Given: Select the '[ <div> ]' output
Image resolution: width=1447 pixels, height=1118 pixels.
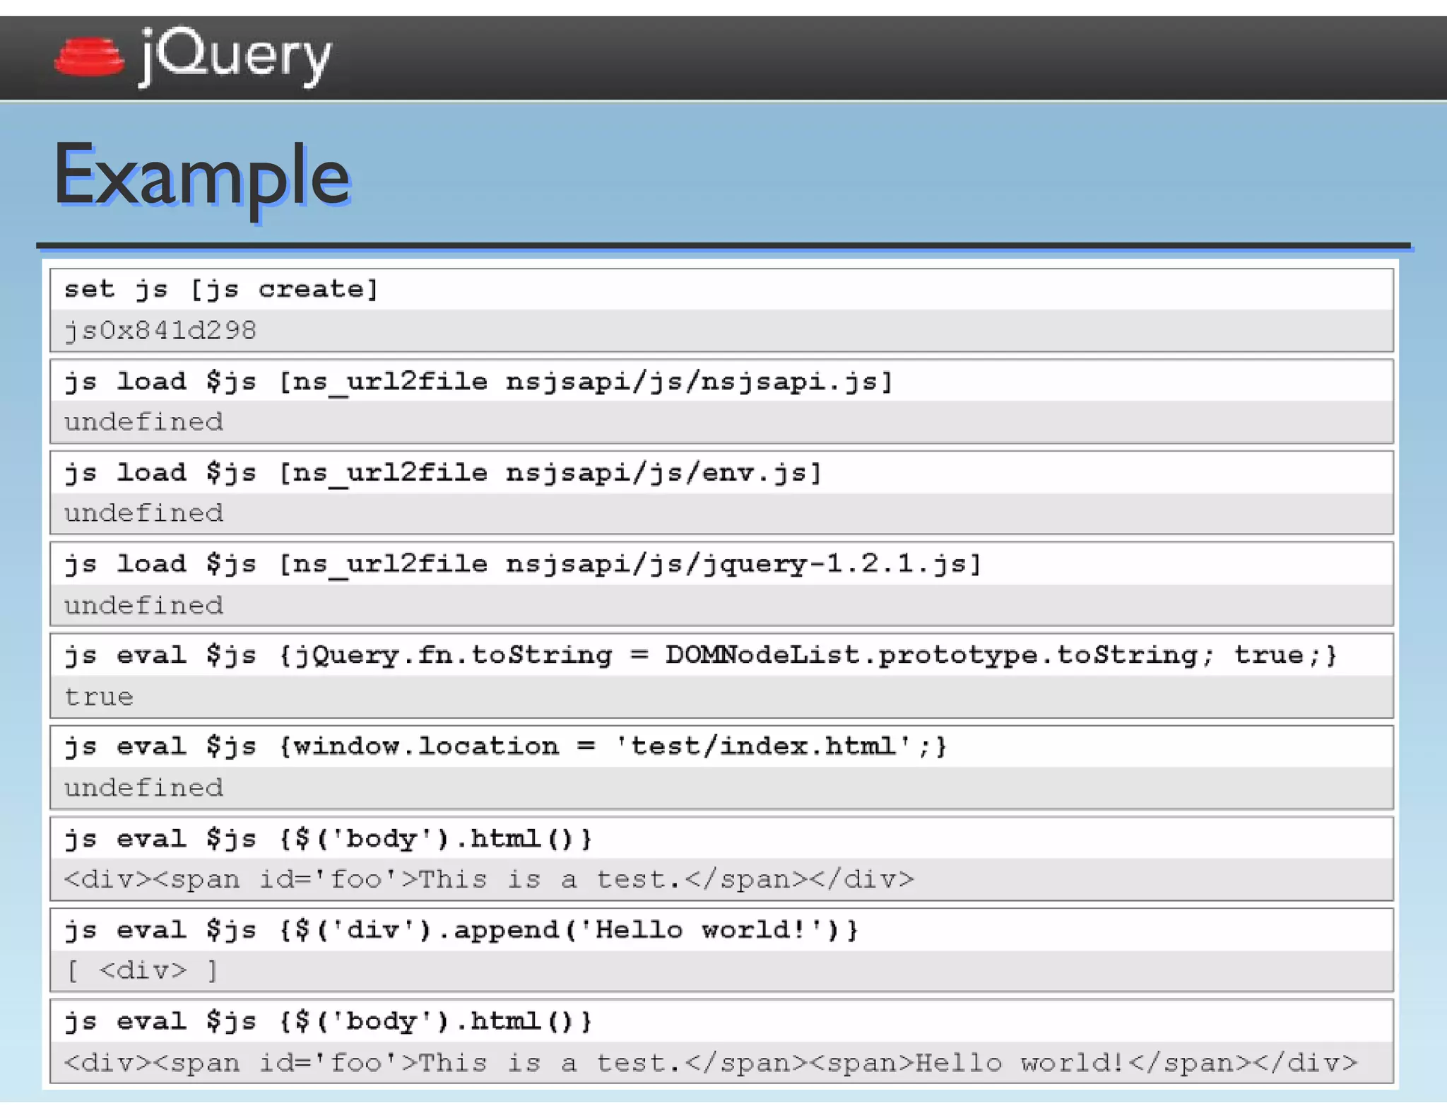Looking at the screenshot, I should (142, 970).
